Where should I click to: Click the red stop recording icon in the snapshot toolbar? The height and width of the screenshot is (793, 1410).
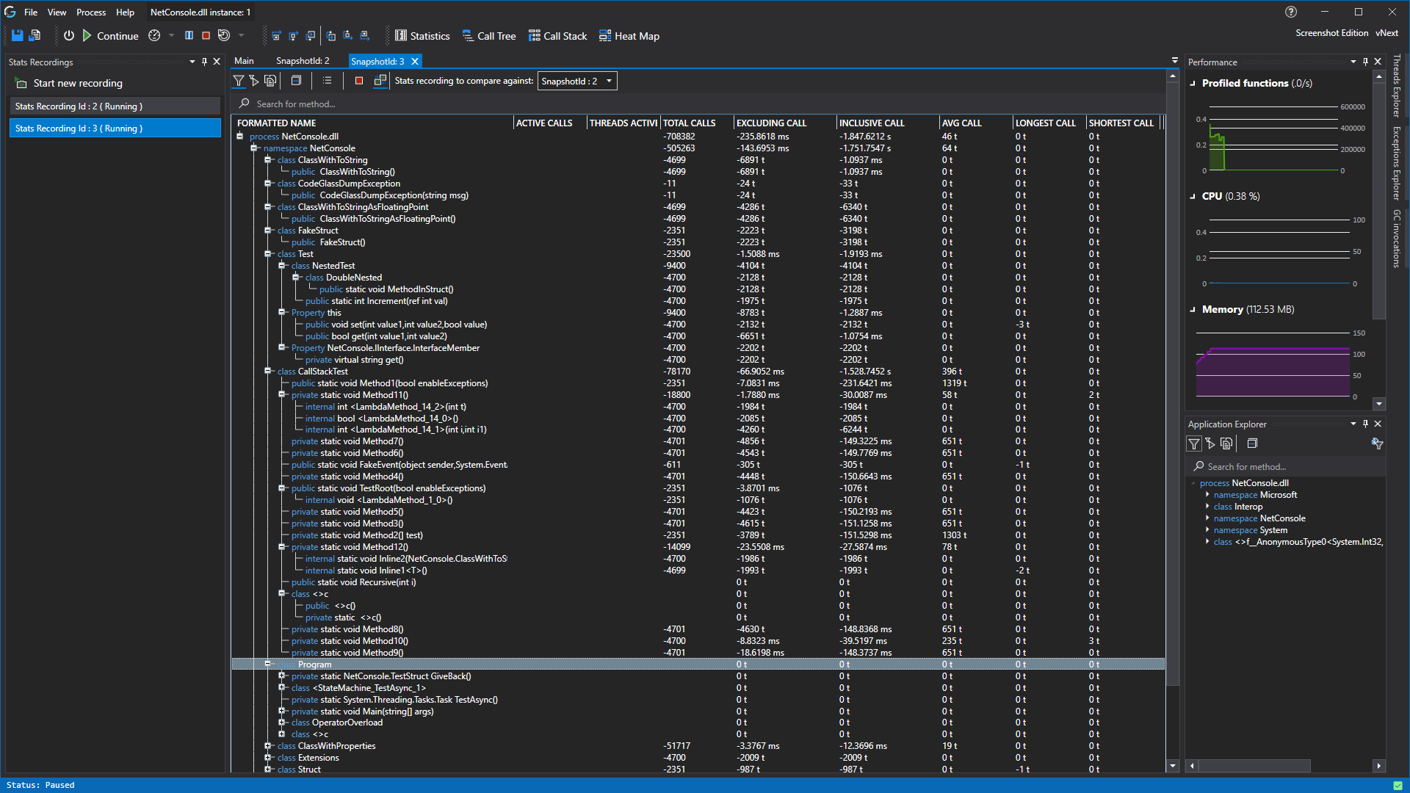tap(359, 81)
